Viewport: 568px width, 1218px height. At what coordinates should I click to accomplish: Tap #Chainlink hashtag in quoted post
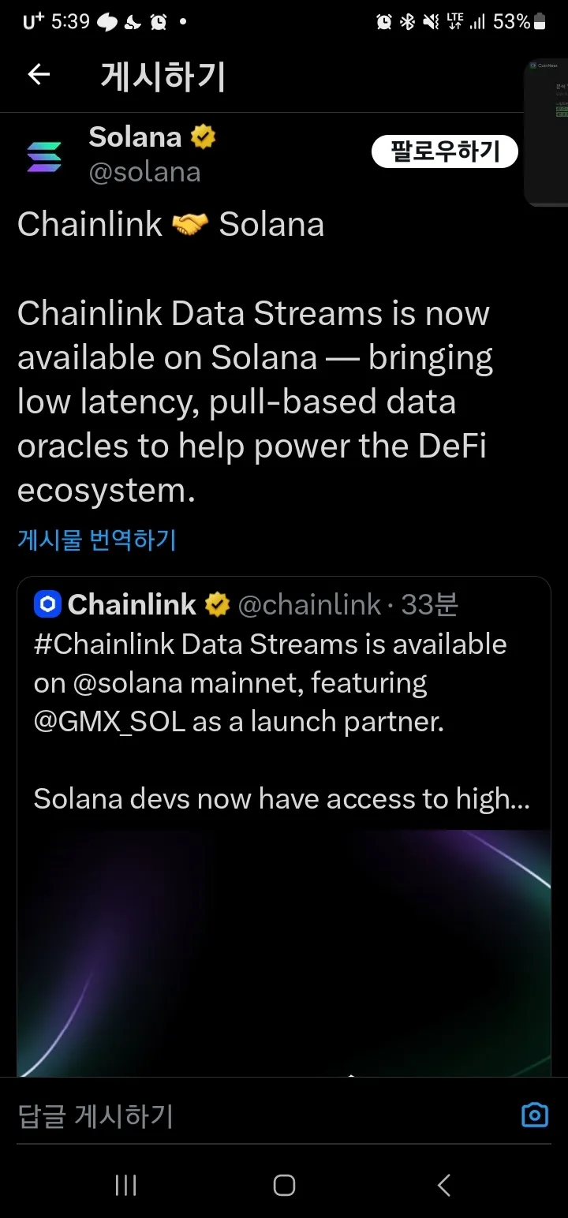[103, 644]
